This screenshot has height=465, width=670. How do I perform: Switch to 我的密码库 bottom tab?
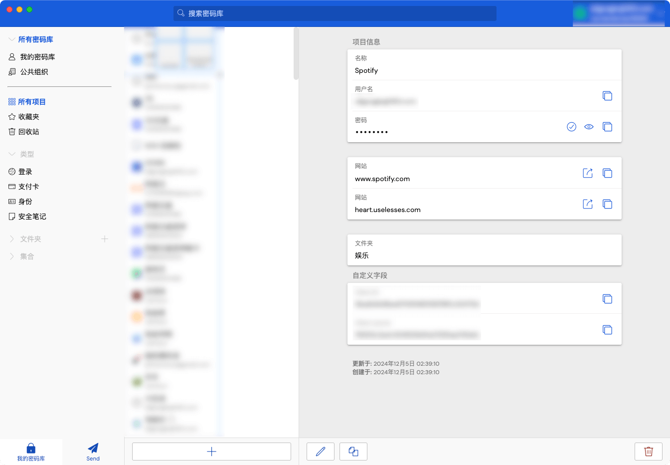31,452
